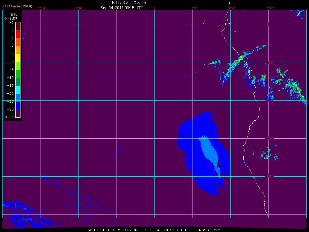Pick the teal legend swatch between -10 and -15

(18, 82)
